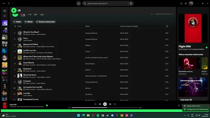Open Microsoft Edge from taskbar
This screenshot has width=210, height=118.
pyautogui.click(x=83, y=115)
